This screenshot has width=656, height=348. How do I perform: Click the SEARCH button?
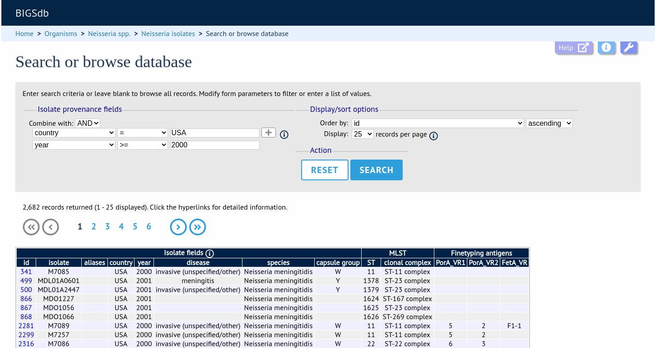pos(377,170)
